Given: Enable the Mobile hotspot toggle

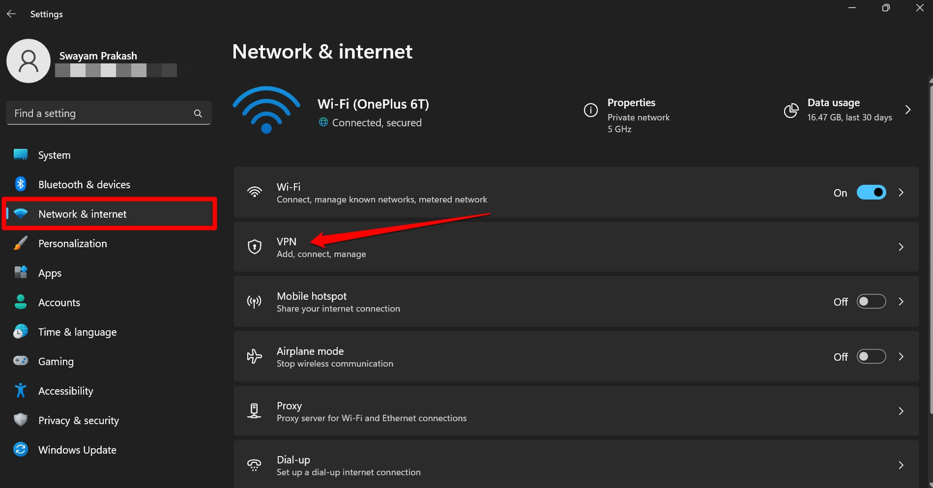Looking at the screenshot, I should point(871,301).
